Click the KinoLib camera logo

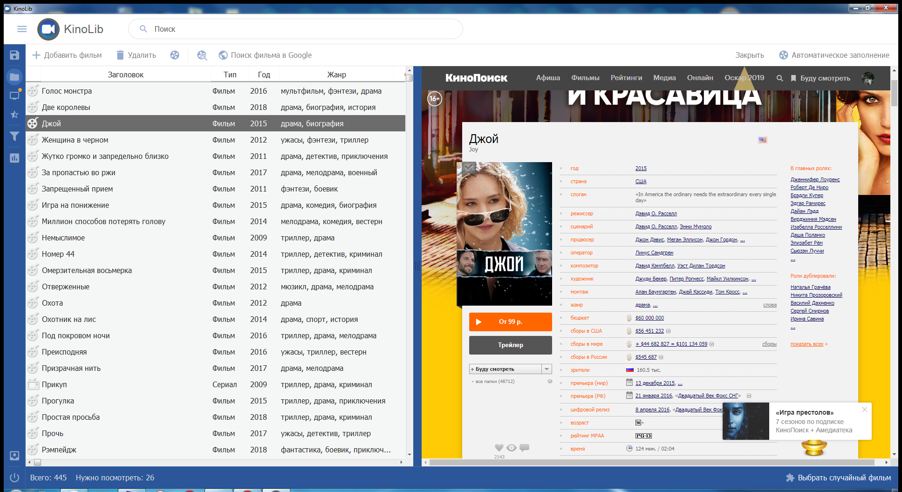tap(48, 29)
